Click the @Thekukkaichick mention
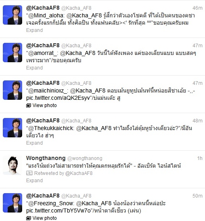This screenshot has height=221, width=205. click(x=51, y=128)
